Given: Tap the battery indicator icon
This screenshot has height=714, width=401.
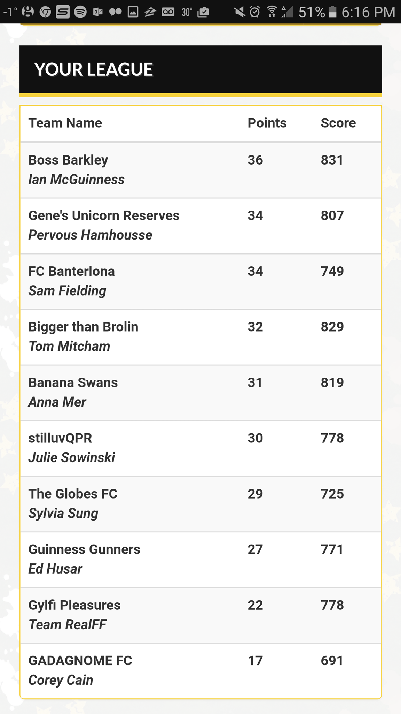Looking at the screenshot, I should [x=333, y=12].
